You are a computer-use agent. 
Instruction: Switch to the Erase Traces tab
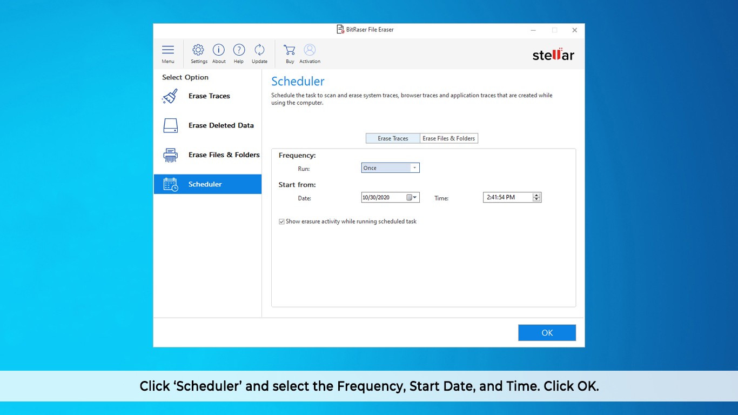click(393, 138)
